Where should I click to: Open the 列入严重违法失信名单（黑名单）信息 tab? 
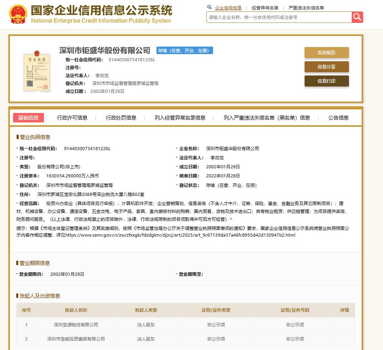pos(267,118)
